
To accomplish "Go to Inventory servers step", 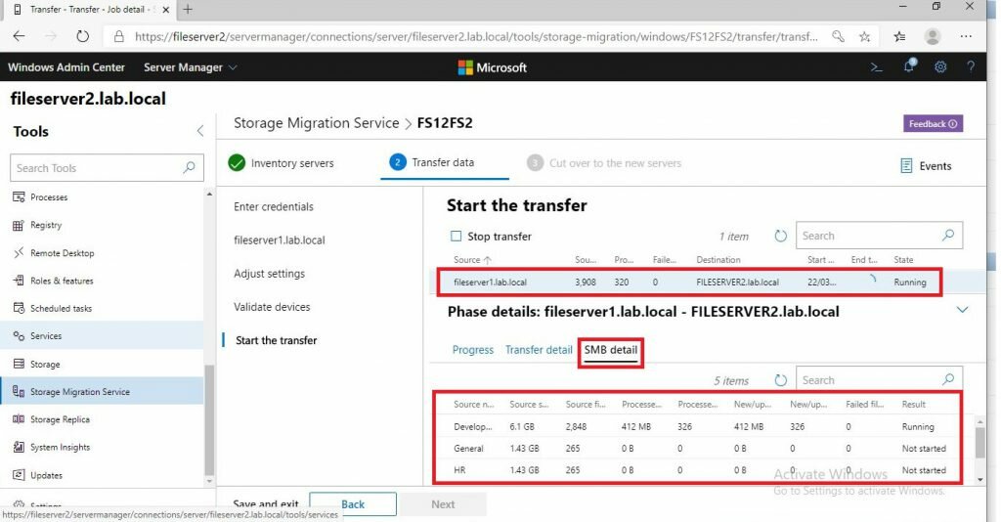I will (281, 163).
